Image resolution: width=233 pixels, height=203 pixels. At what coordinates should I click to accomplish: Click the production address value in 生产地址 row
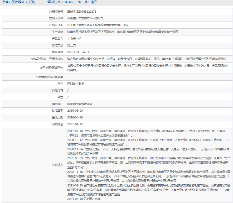click(x=123, y=32)
